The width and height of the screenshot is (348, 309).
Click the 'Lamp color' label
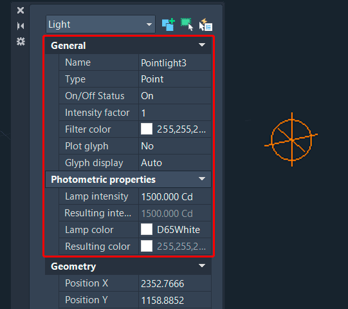[89, 230]
